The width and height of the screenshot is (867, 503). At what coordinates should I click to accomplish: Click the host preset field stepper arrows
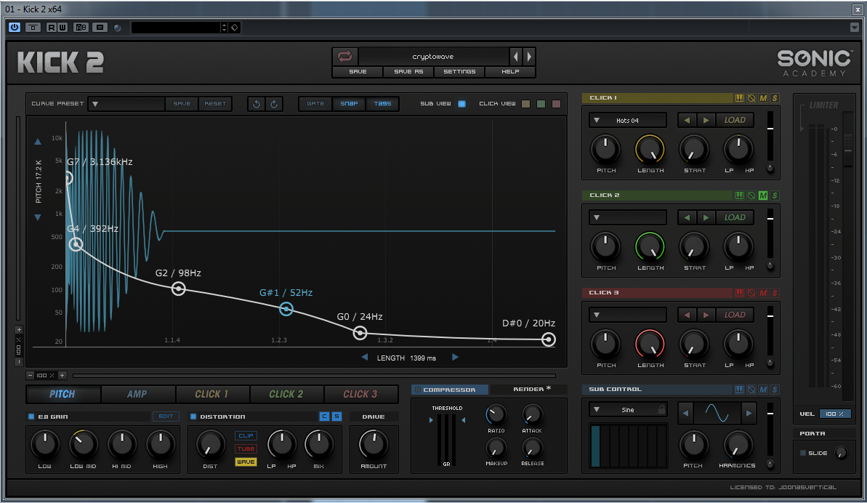[224, 27]
